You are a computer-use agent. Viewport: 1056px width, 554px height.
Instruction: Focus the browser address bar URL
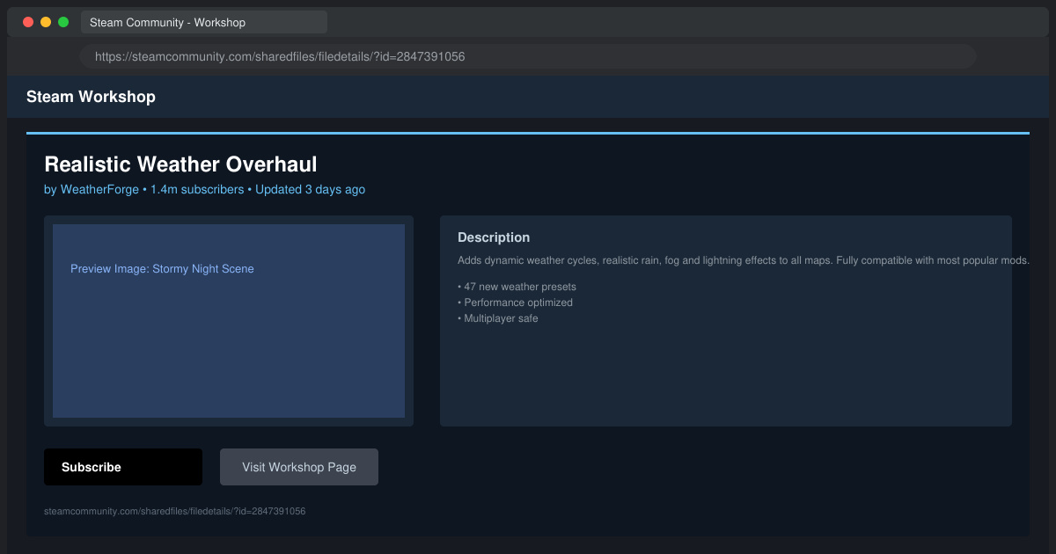528,56
